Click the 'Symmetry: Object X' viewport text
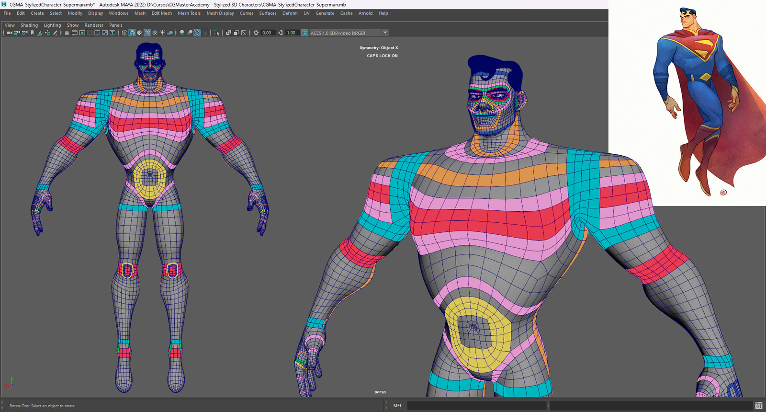Screen dimensions: 766x412 (379, 48)
